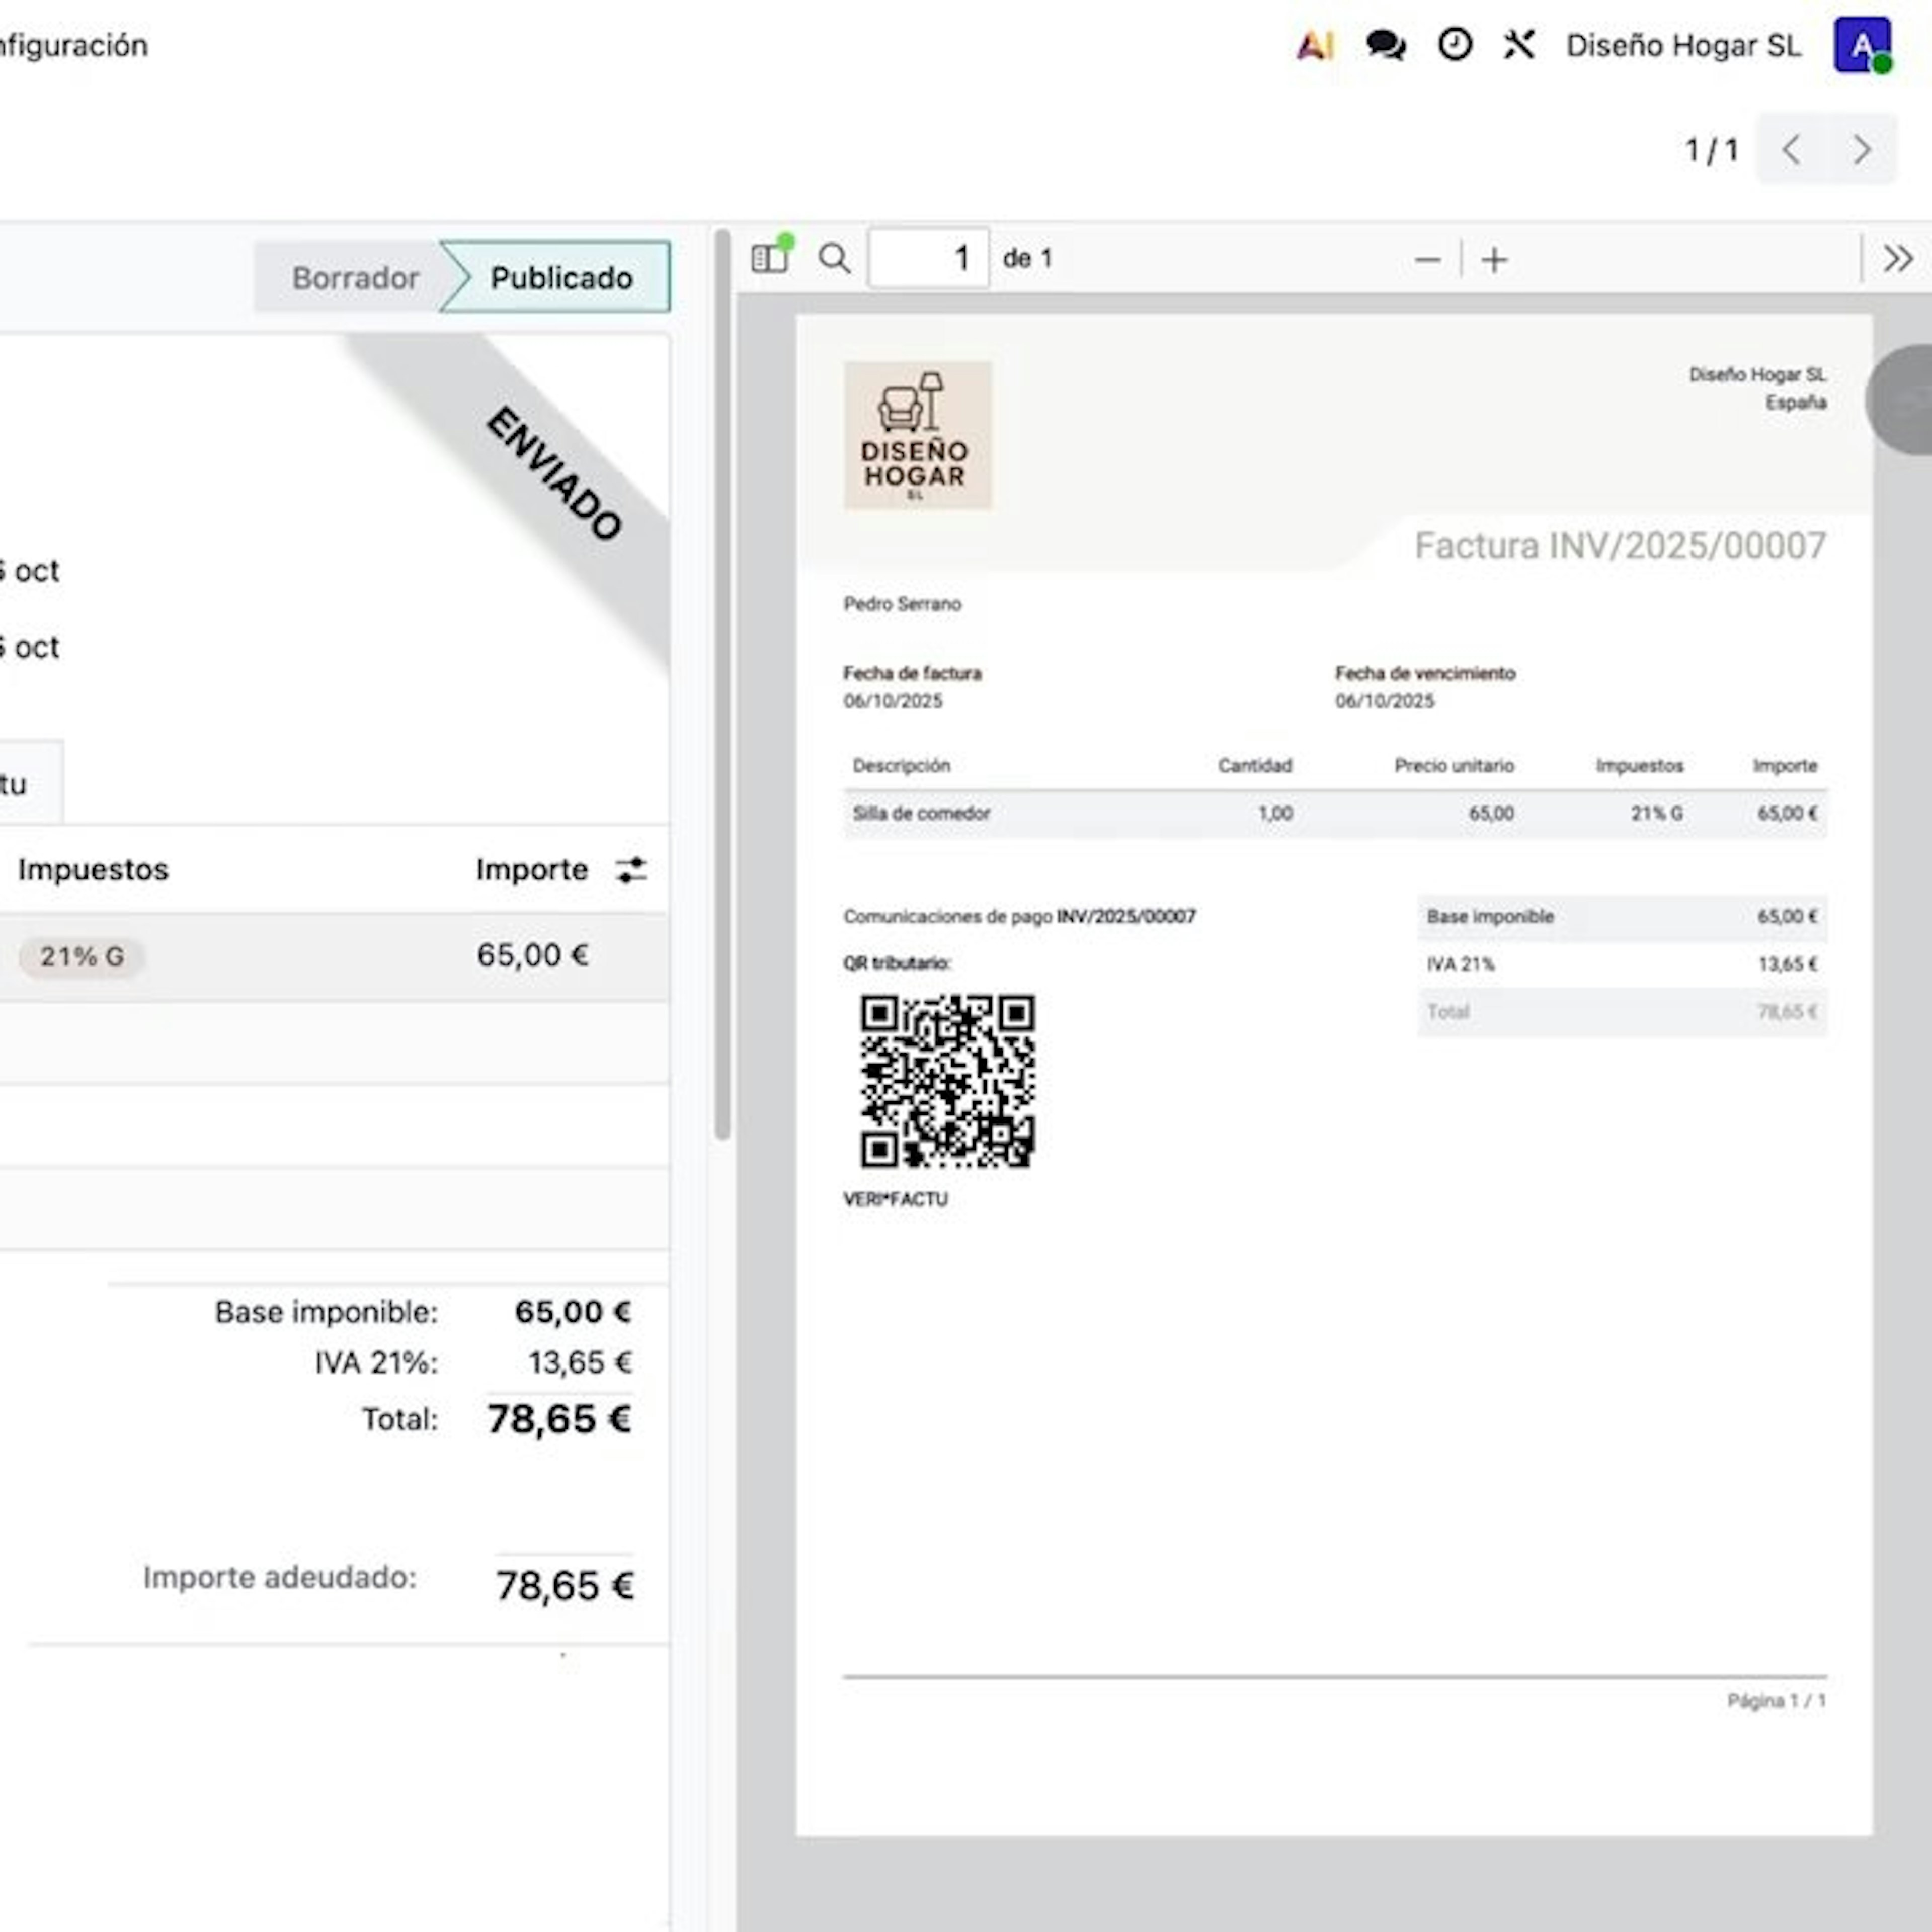Zoom in the PDF preview
The image size is (1932, 1932).
1494,260
